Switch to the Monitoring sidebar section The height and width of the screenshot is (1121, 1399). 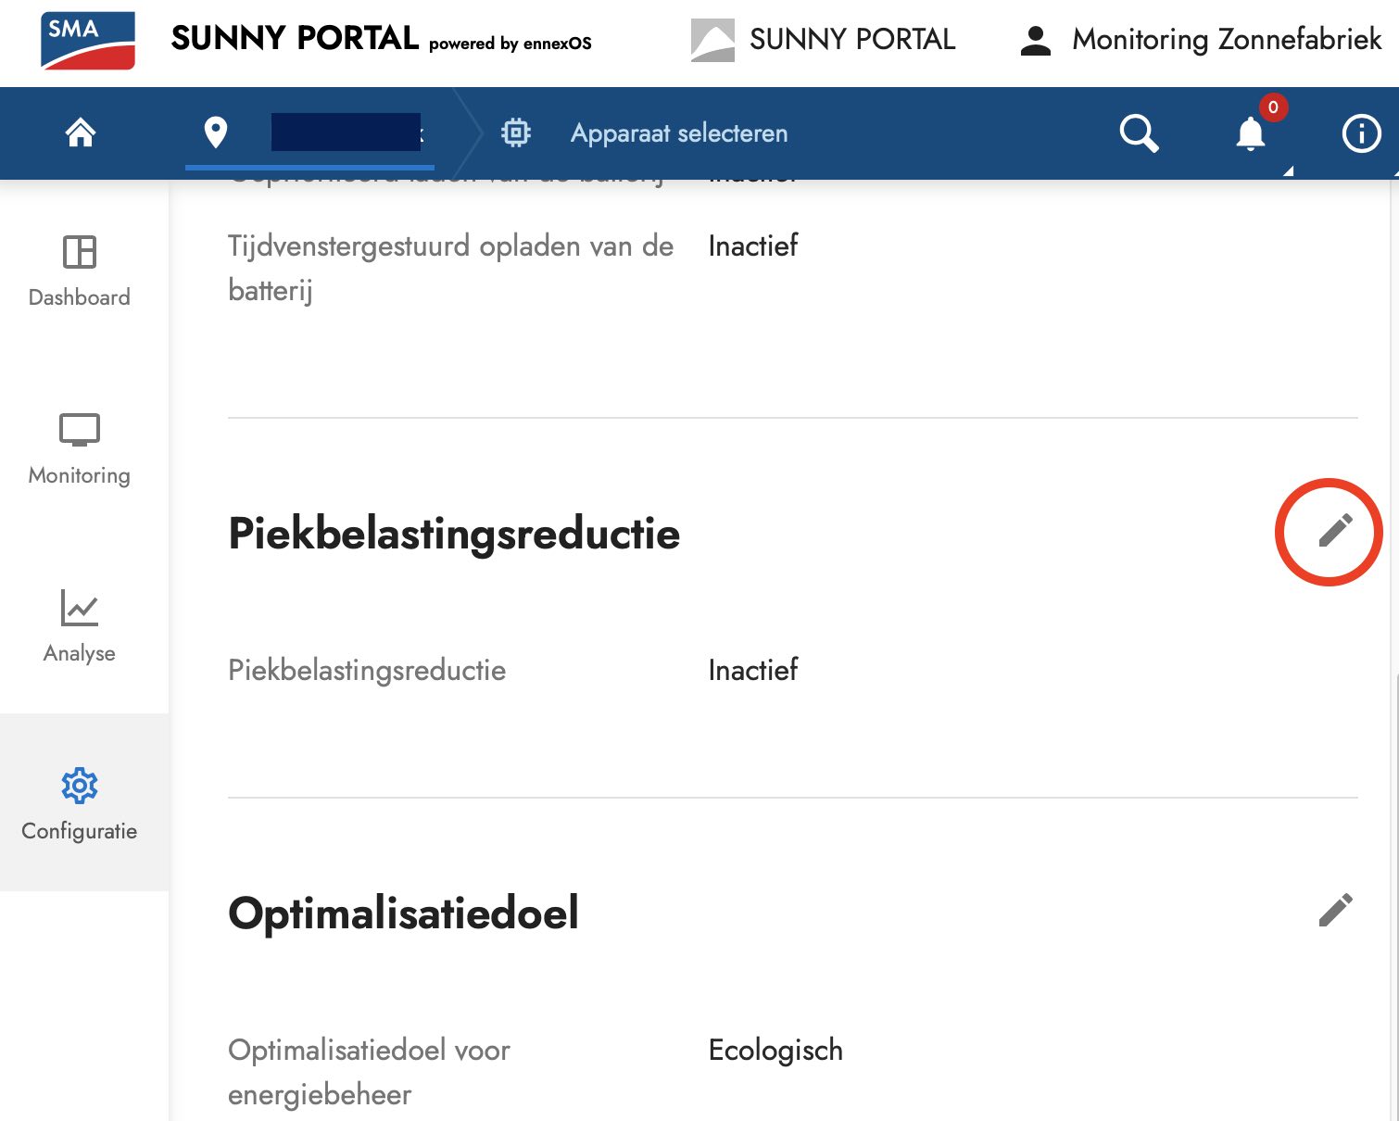click(79, 451)
